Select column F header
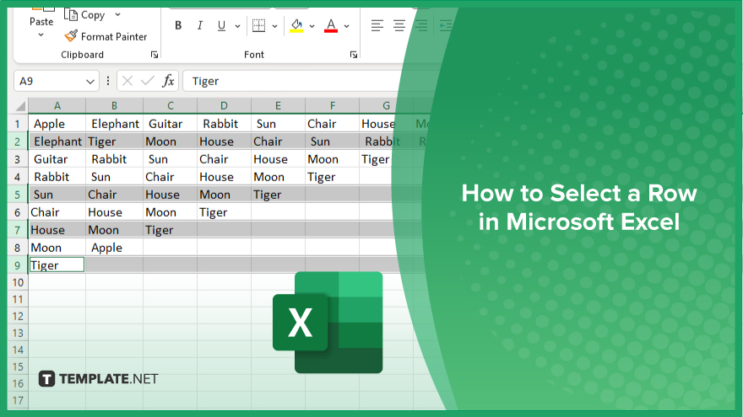The width and height of the screenshot is (743, 417). click(x=332, y=105)
